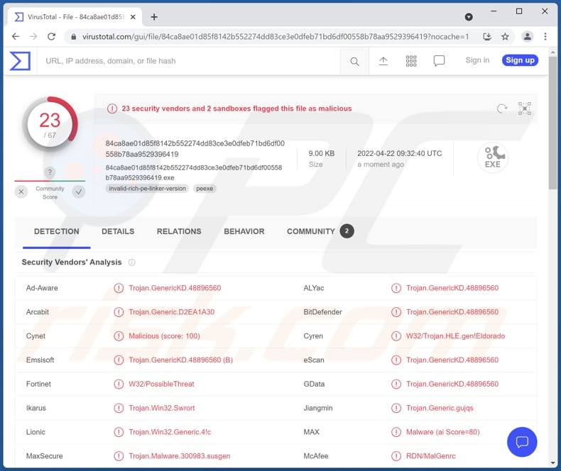561x471 pixels.
Task: Click alert icon beside Ad-Aware detection
Action: point(119,288)
